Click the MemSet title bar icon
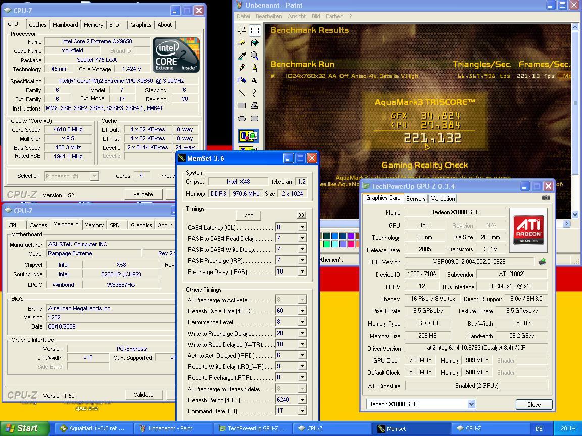 [x=182, y=158]
